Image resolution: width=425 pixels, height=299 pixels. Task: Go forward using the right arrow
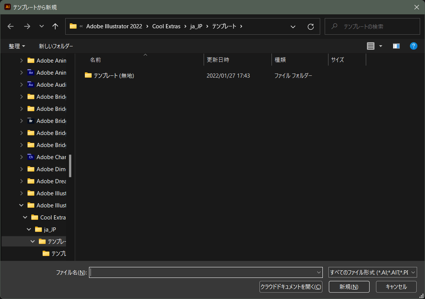pos(27,26)
